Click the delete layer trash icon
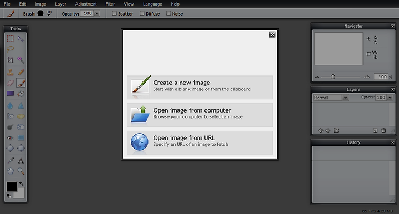The image size is (399, 214). tap(383, 130)
